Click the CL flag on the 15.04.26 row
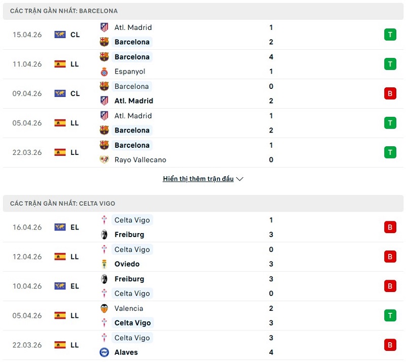Image resolution: width=406 pixels, height=362 pixels. 60,35
